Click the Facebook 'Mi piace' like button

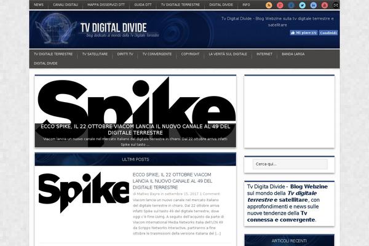click(x=304, y=33)
